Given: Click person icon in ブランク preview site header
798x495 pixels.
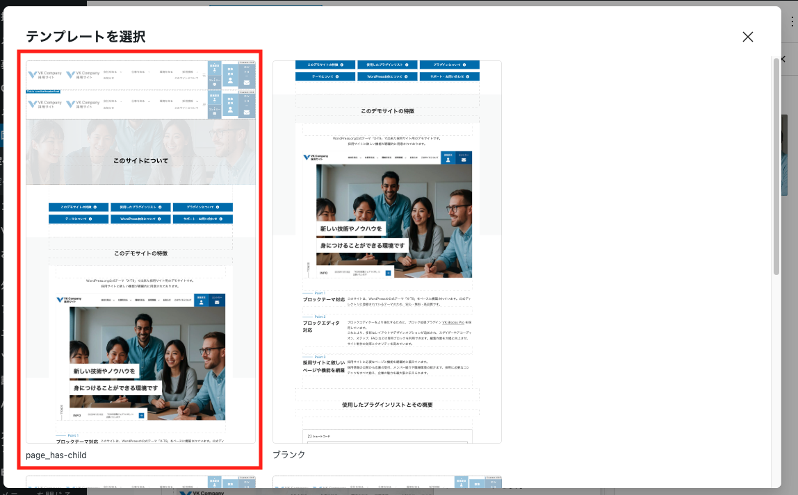Looking at the screenshot, I should [448, 160].
